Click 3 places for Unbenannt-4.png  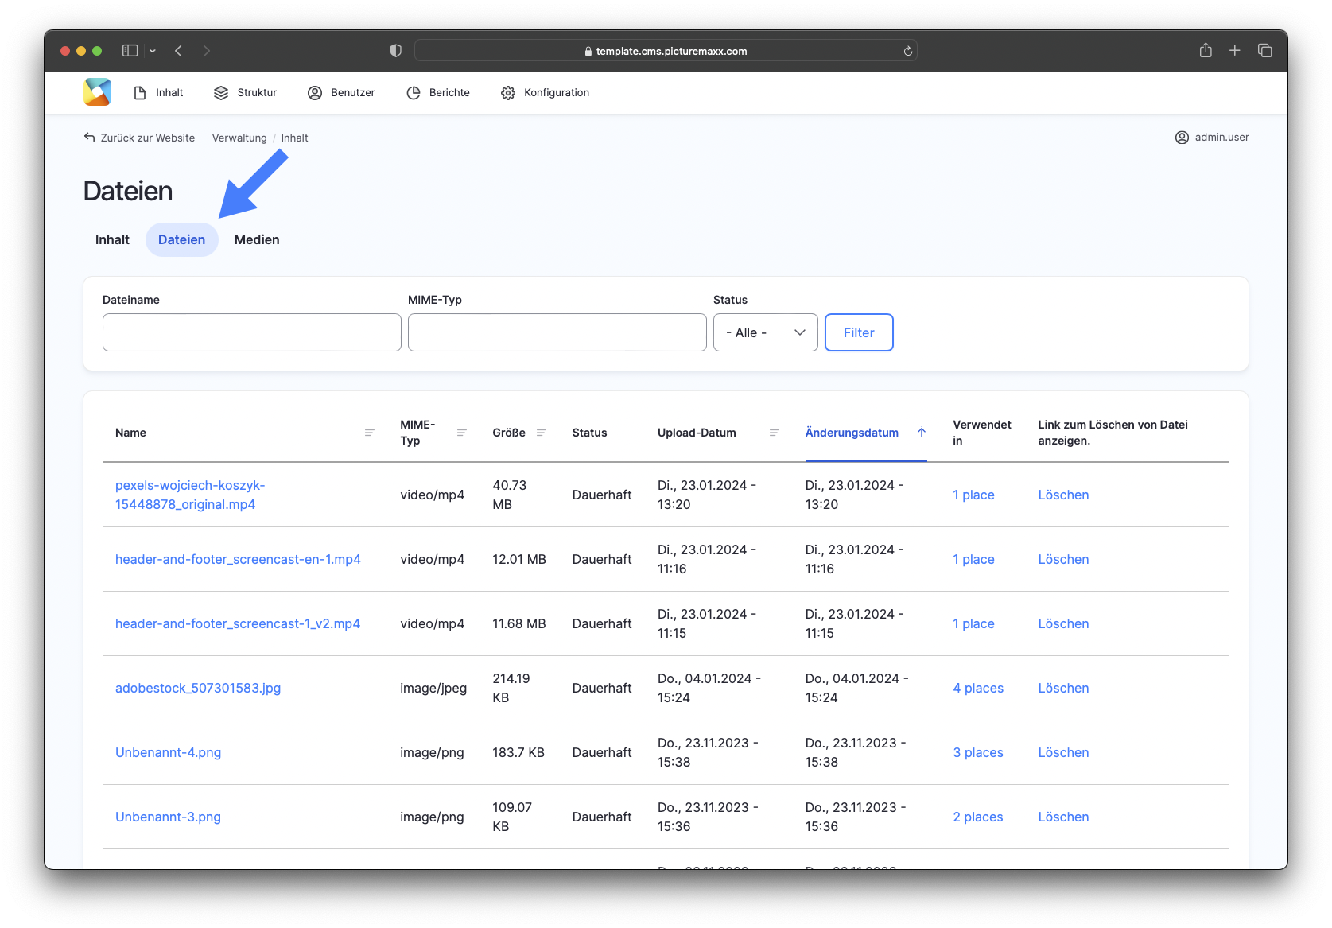pos(978,752)
